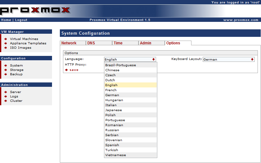Open Virtual Machines in VM Manager
The height and width of the screenshot is (163, 261).
click(x=24, y=39)
